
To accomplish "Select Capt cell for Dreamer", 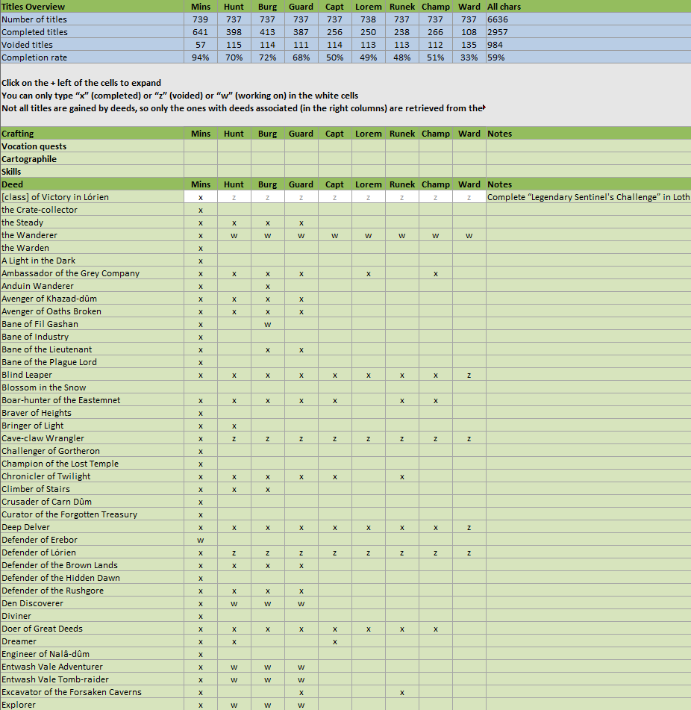I will pyautogui.click(x=334, y=641).
